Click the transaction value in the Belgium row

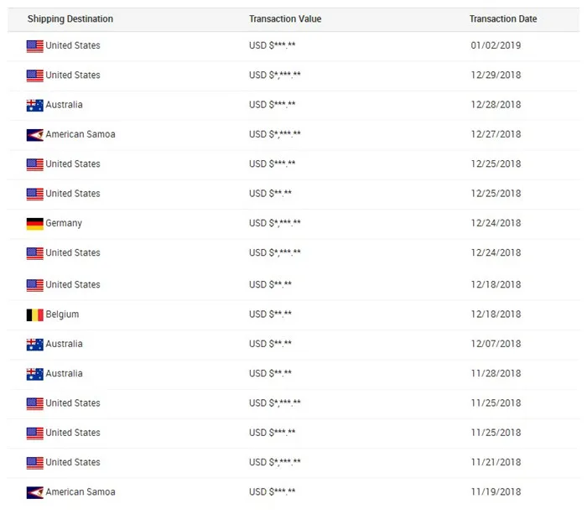pyautogui.click(x=270, y=314)
